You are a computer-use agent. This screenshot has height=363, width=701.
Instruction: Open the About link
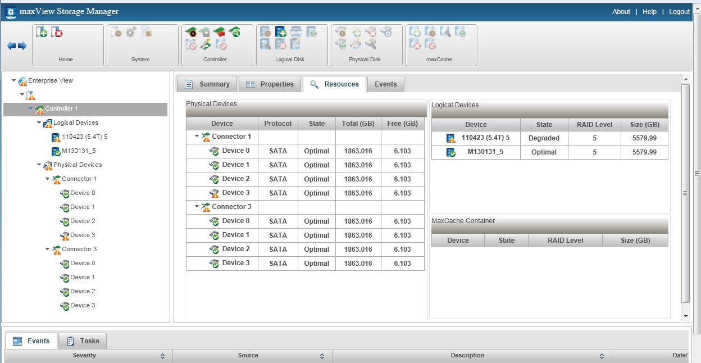pos(621,12)
